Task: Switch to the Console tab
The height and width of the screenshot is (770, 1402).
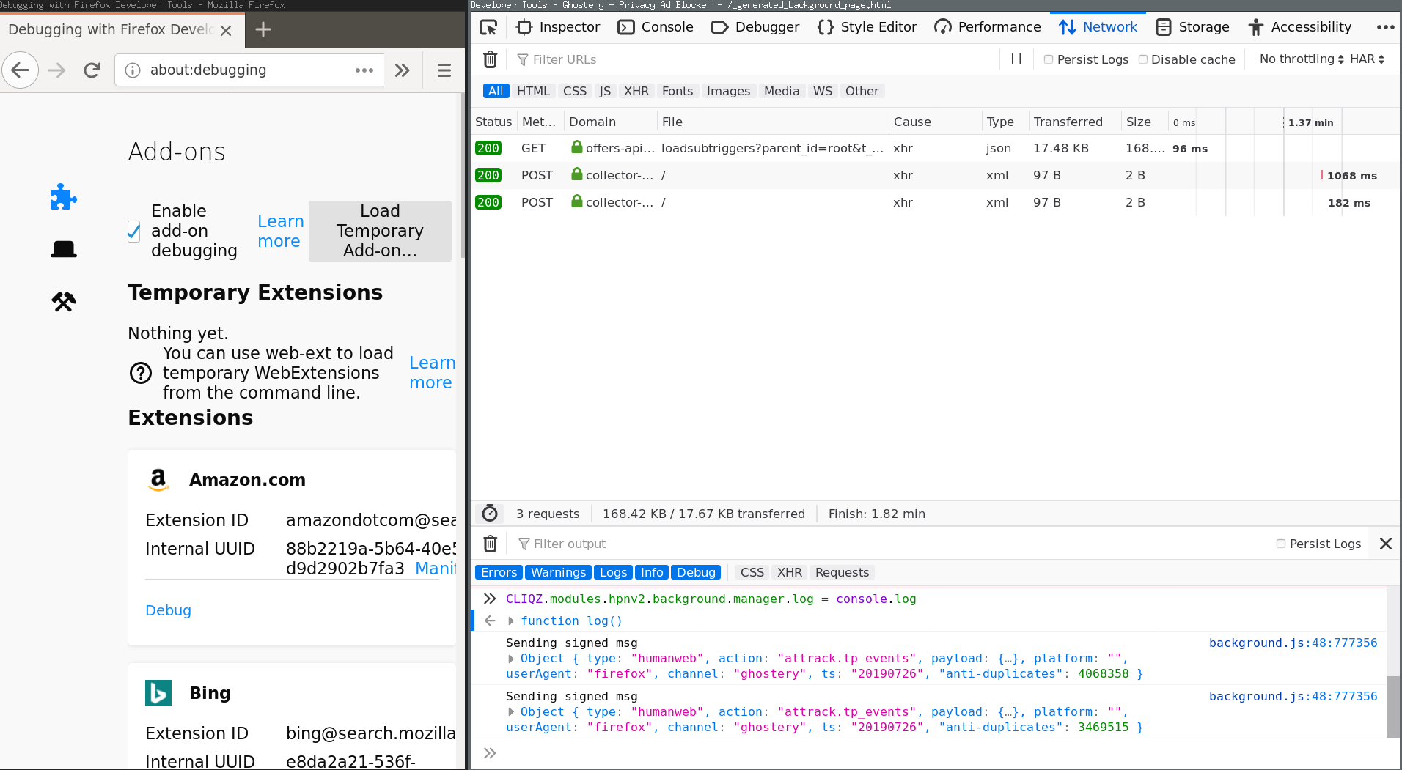Action: pyautogui.click(x=656, y=27)
